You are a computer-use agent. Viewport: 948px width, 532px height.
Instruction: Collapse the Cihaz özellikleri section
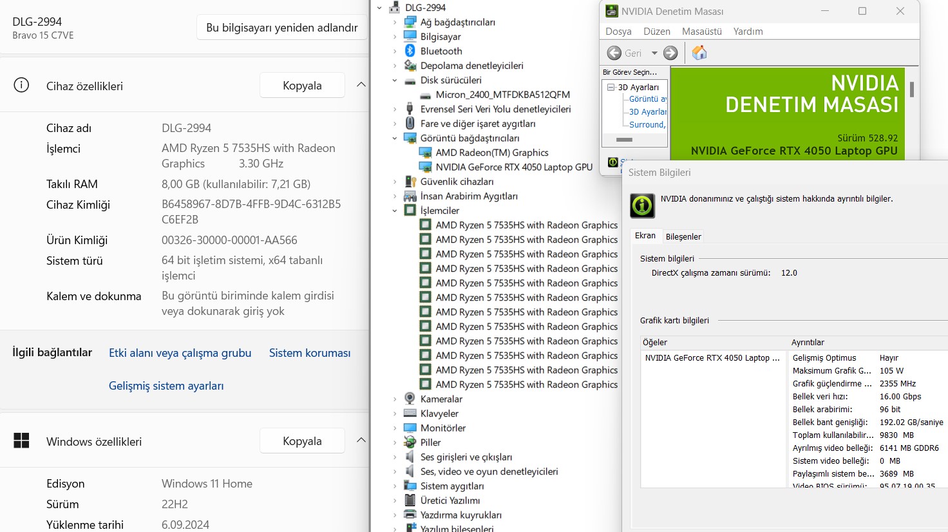point(361,85)
